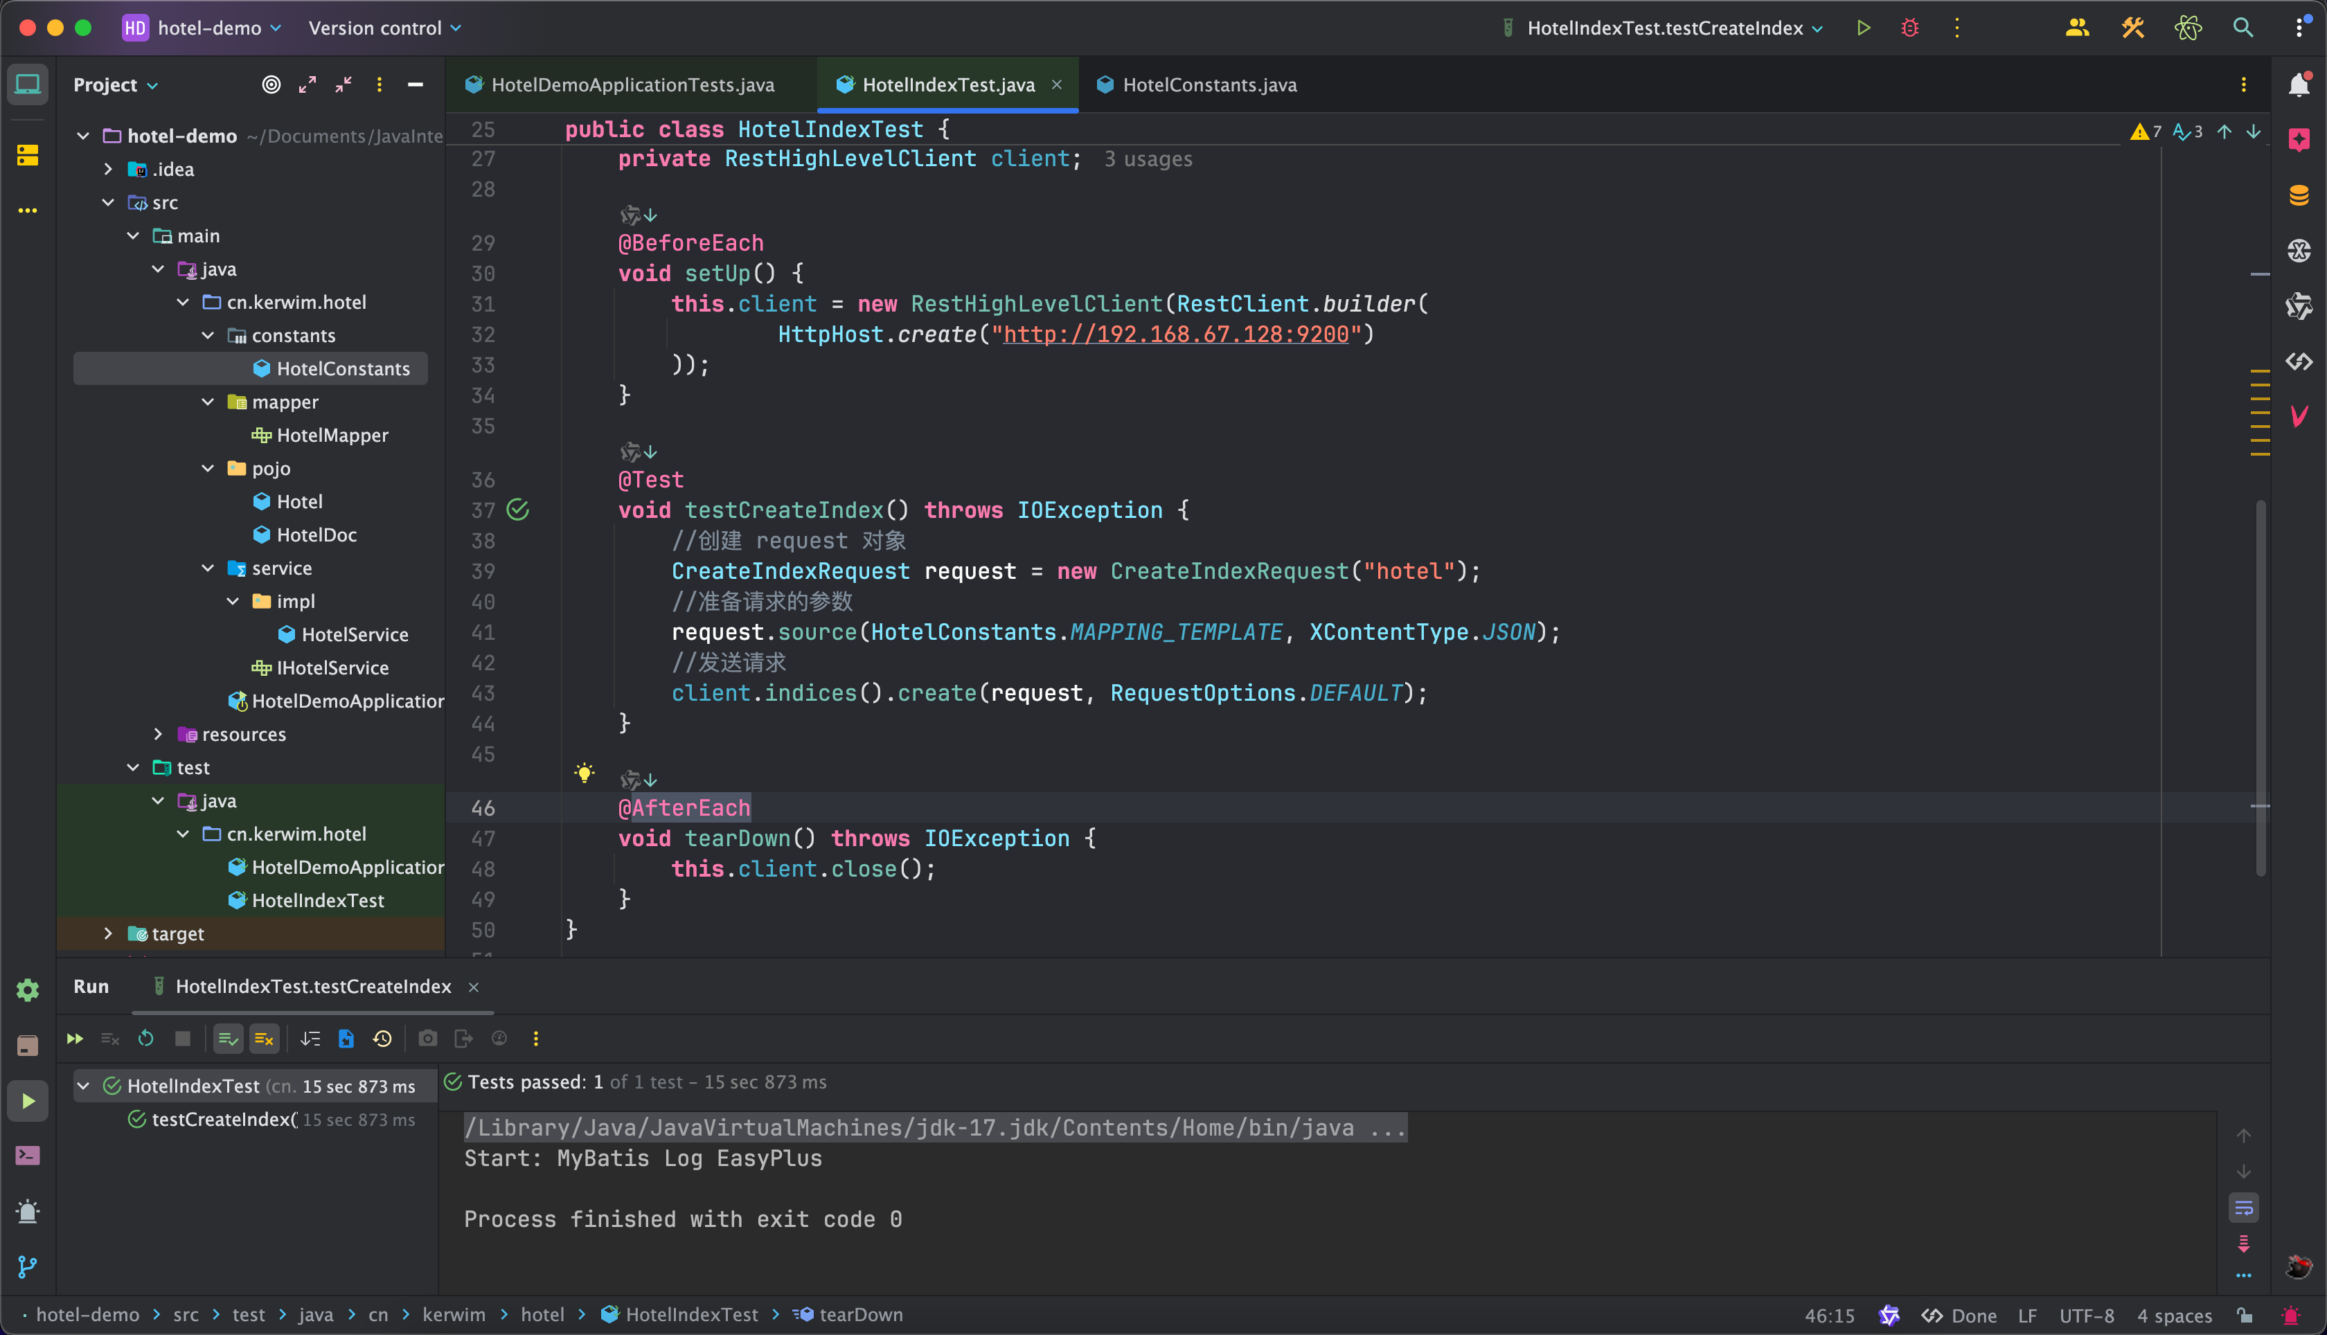Expand the target folder
Image resolution: width=2327 pixels, height=1335 pixels.
(x=108, y=933)
